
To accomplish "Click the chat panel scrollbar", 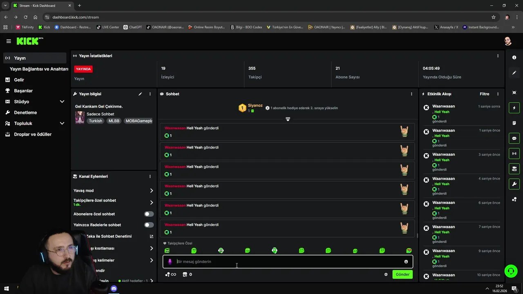I will (x=417, y=235).
